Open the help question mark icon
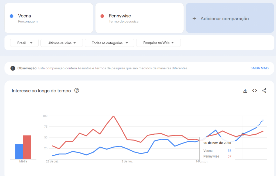The width and height of the screenshot is (276, 176). [77, 91]
